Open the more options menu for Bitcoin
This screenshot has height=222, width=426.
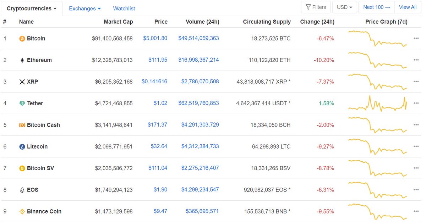click(x=416, y=38)
